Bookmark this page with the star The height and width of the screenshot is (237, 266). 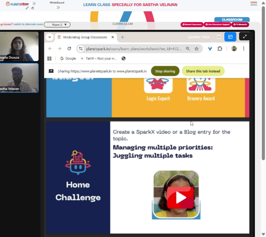click(196, 49)
